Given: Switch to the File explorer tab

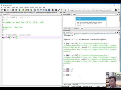Looking at the screenshot, I should pyautogui.click(x=76, y=28).
